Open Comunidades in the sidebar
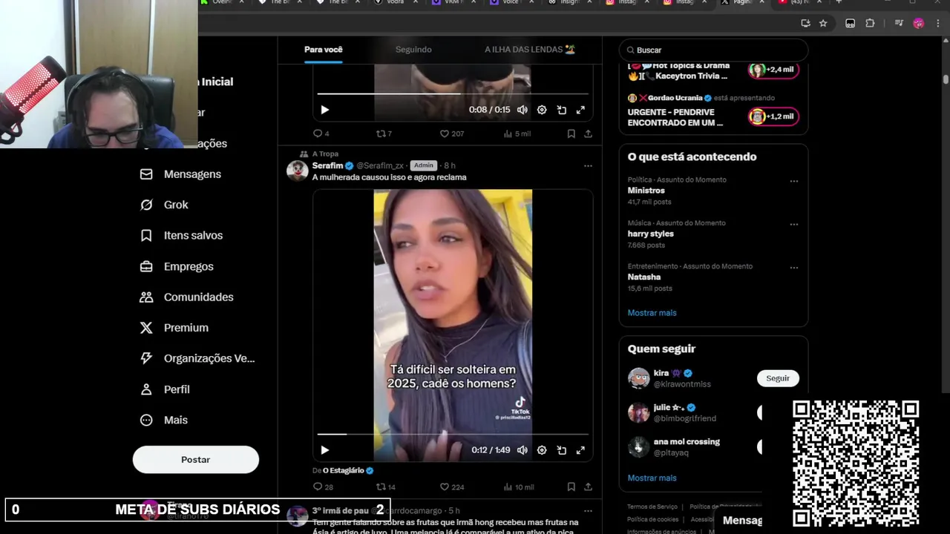This screenshot has width=950, height=534. coord(186,297)
